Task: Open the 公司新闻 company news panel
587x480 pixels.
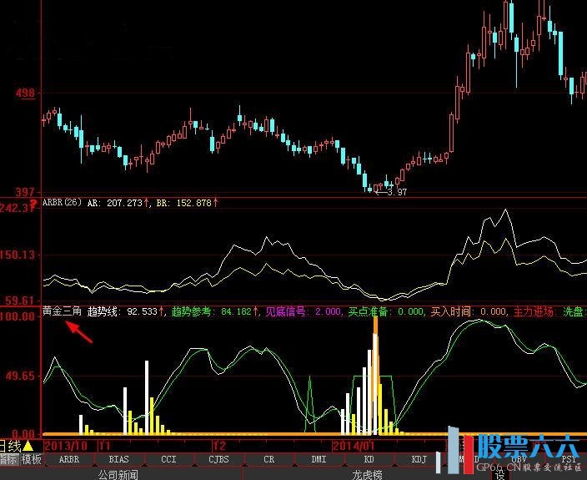Action: [x=118, y=473]
